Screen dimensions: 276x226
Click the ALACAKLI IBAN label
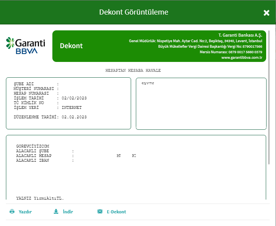pyautogui.click(x=33, y=161)
